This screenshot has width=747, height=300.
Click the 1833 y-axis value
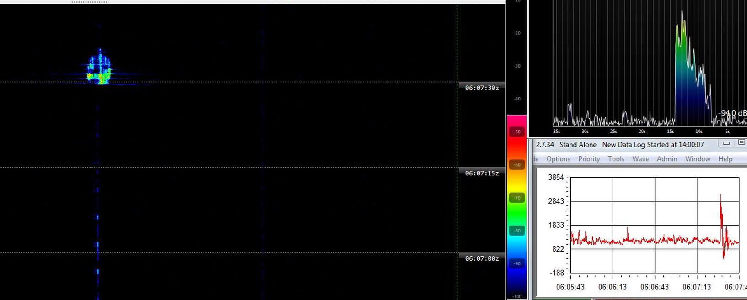click(x=556, y=225)
